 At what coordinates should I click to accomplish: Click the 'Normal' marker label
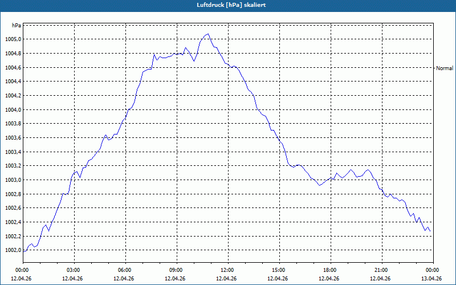(445, 68)
